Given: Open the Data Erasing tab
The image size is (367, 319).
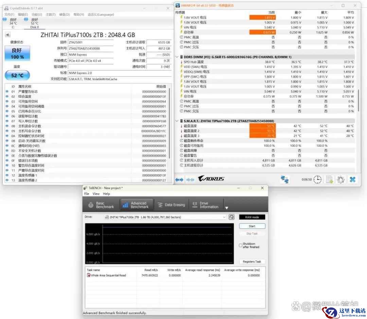Looking at the screenshot, I should coord(171,205).
